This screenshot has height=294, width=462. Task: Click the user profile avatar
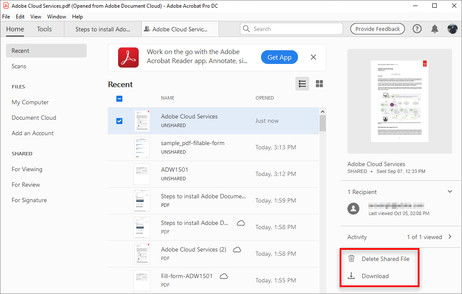pyautogui.click(x=452, y=28)
